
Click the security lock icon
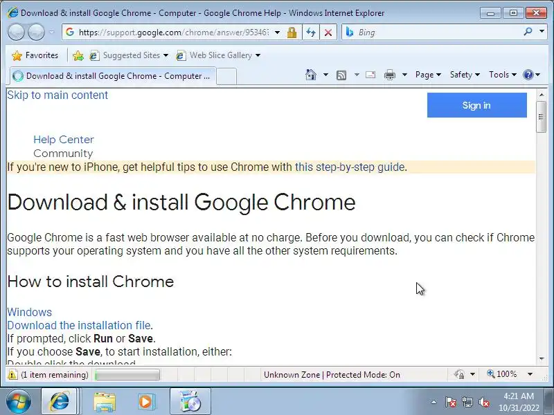[292, 33]
